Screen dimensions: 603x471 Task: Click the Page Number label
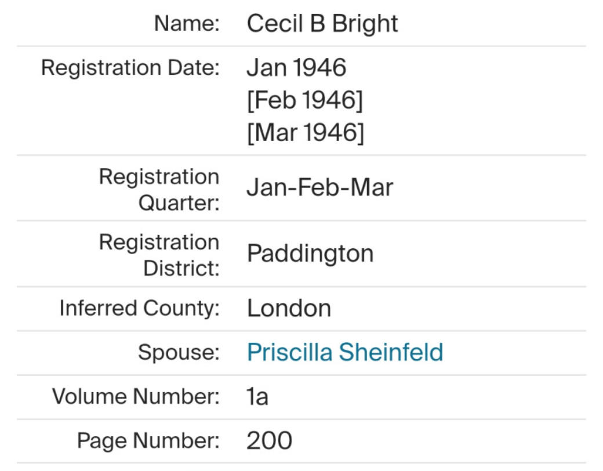tap(148, 441)
